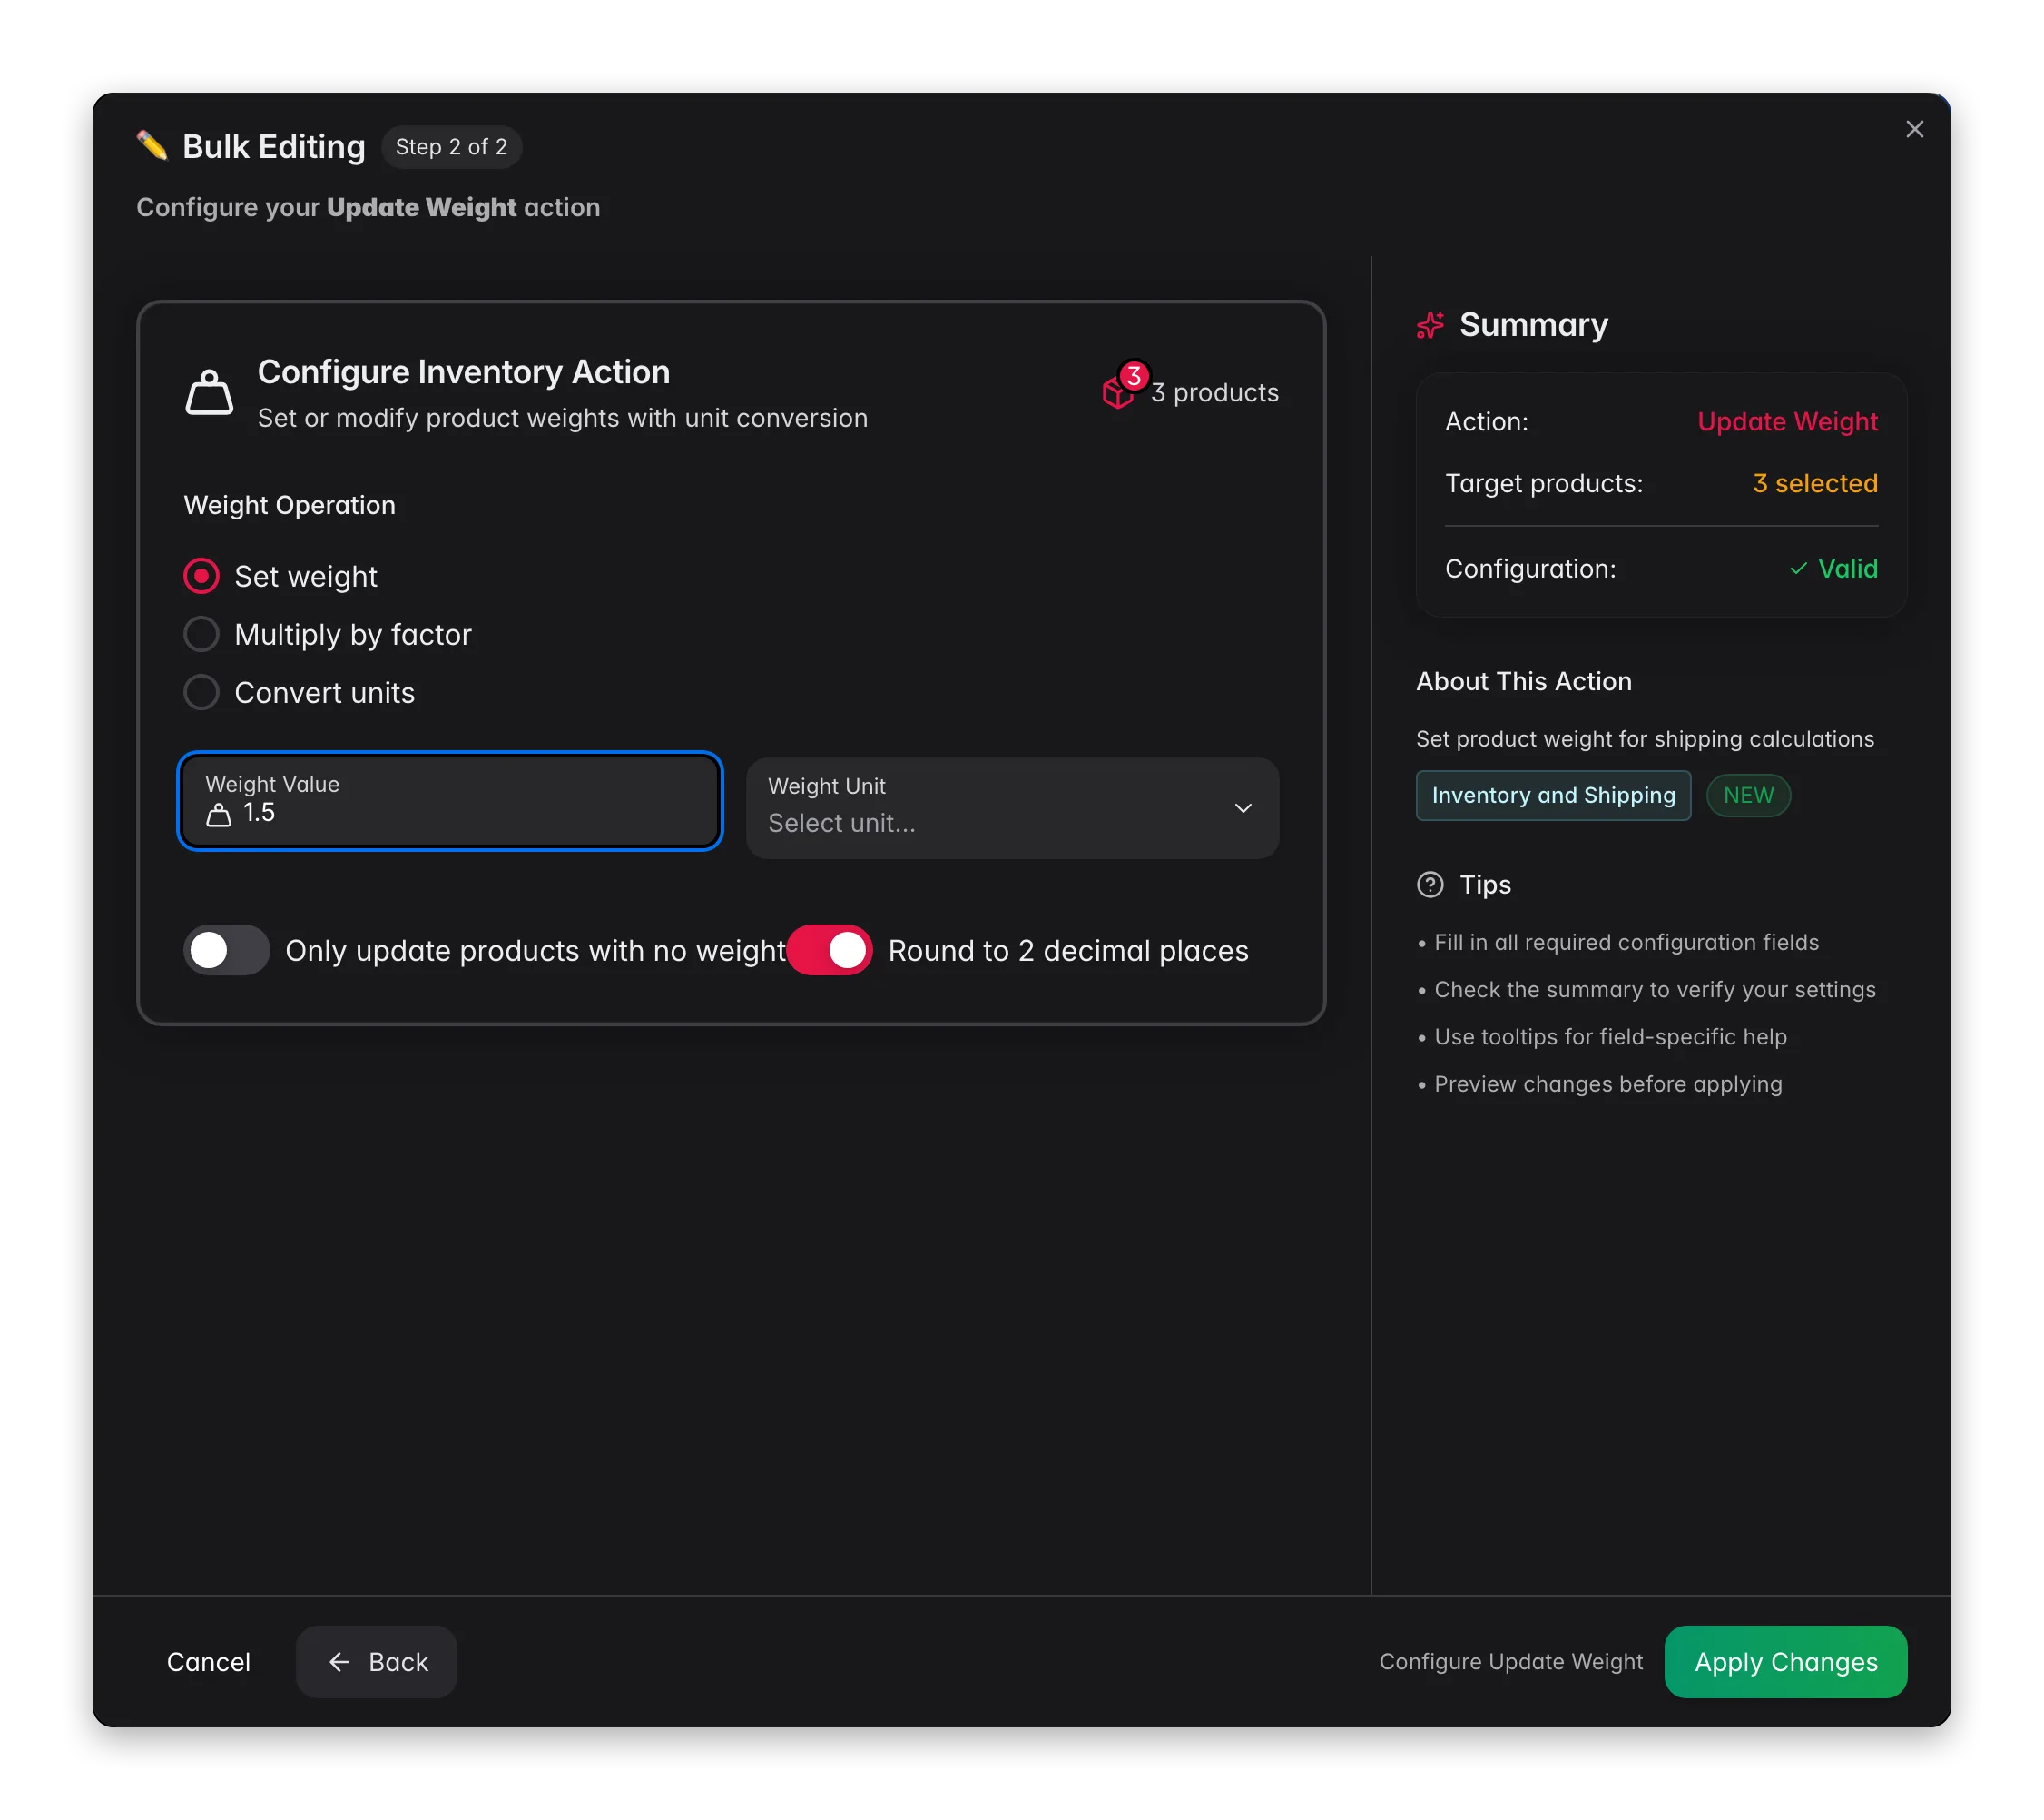The height and width of the screenshot is (1820, 2044).
Task: Disable Round to 2 decimal places toggle
Action: [829, 951]
